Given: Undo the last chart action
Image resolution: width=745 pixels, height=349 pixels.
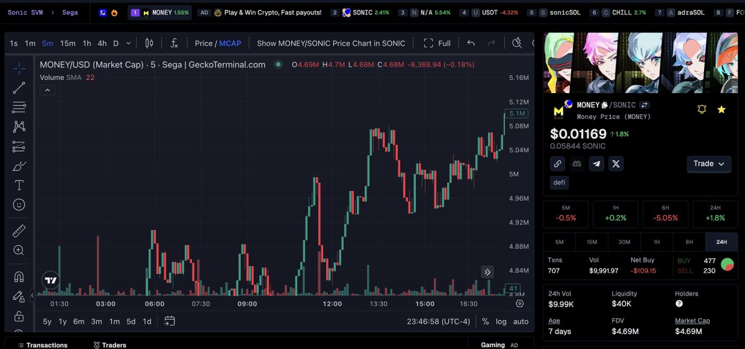Looking at the screenshot, I should (x=471, y=43).
